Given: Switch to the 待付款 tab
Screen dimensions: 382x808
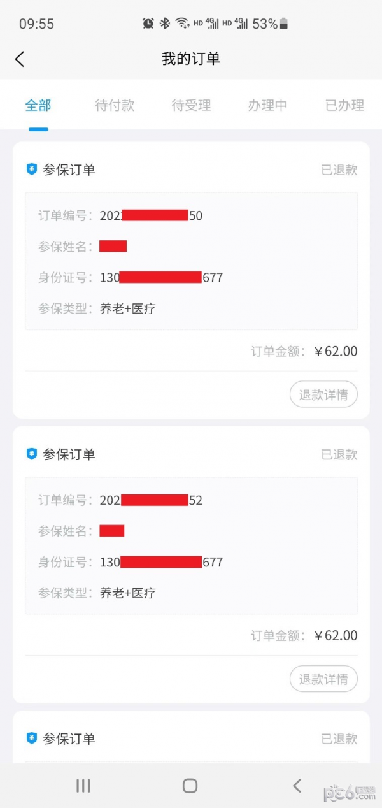Looking at the screenshot, I should (115, 105).
